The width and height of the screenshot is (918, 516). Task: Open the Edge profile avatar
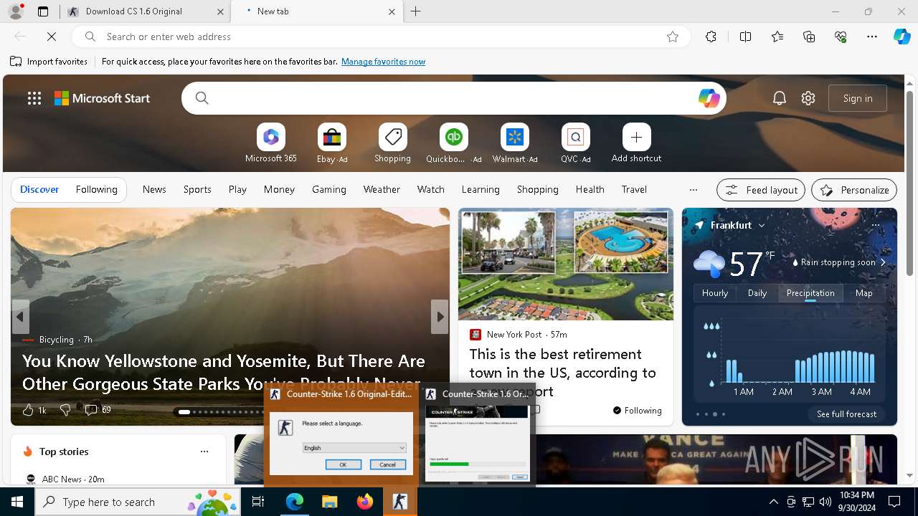click(x=16, y=11)
